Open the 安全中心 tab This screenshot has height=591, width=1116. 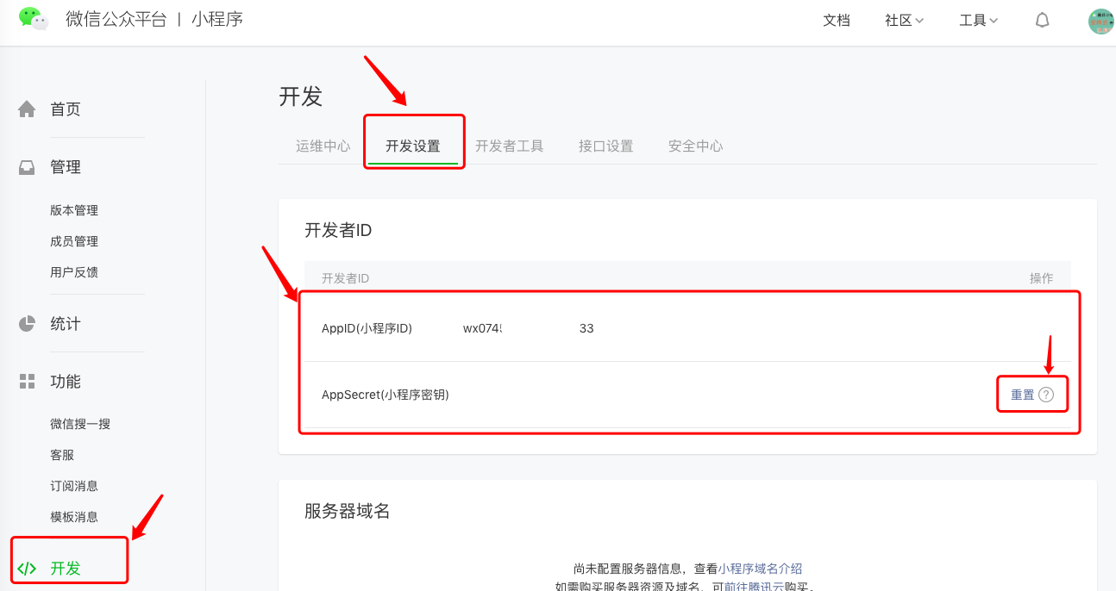(x=695, y=146)
